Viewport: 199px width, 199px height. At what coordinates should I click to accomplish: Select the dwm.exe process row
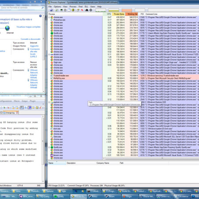click(123, 129)
